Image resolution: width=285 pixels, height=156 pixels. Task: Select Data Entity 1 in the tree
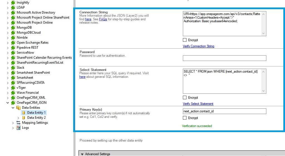(36, 113)
